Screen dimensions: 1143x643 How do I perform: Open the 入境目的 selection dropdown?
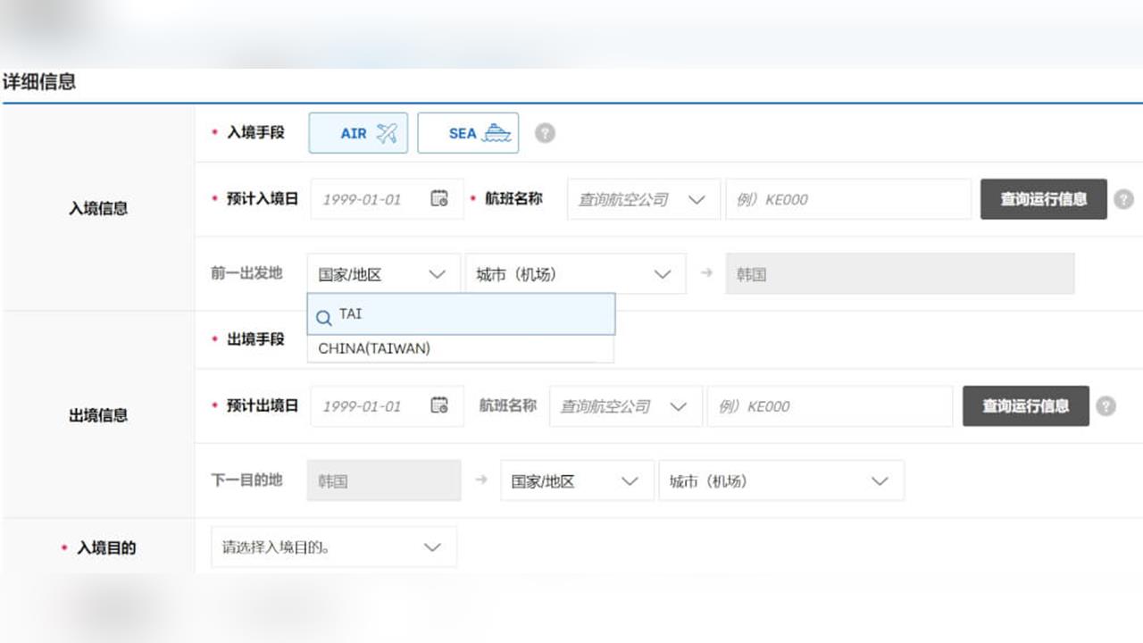[x=333, y=547]
